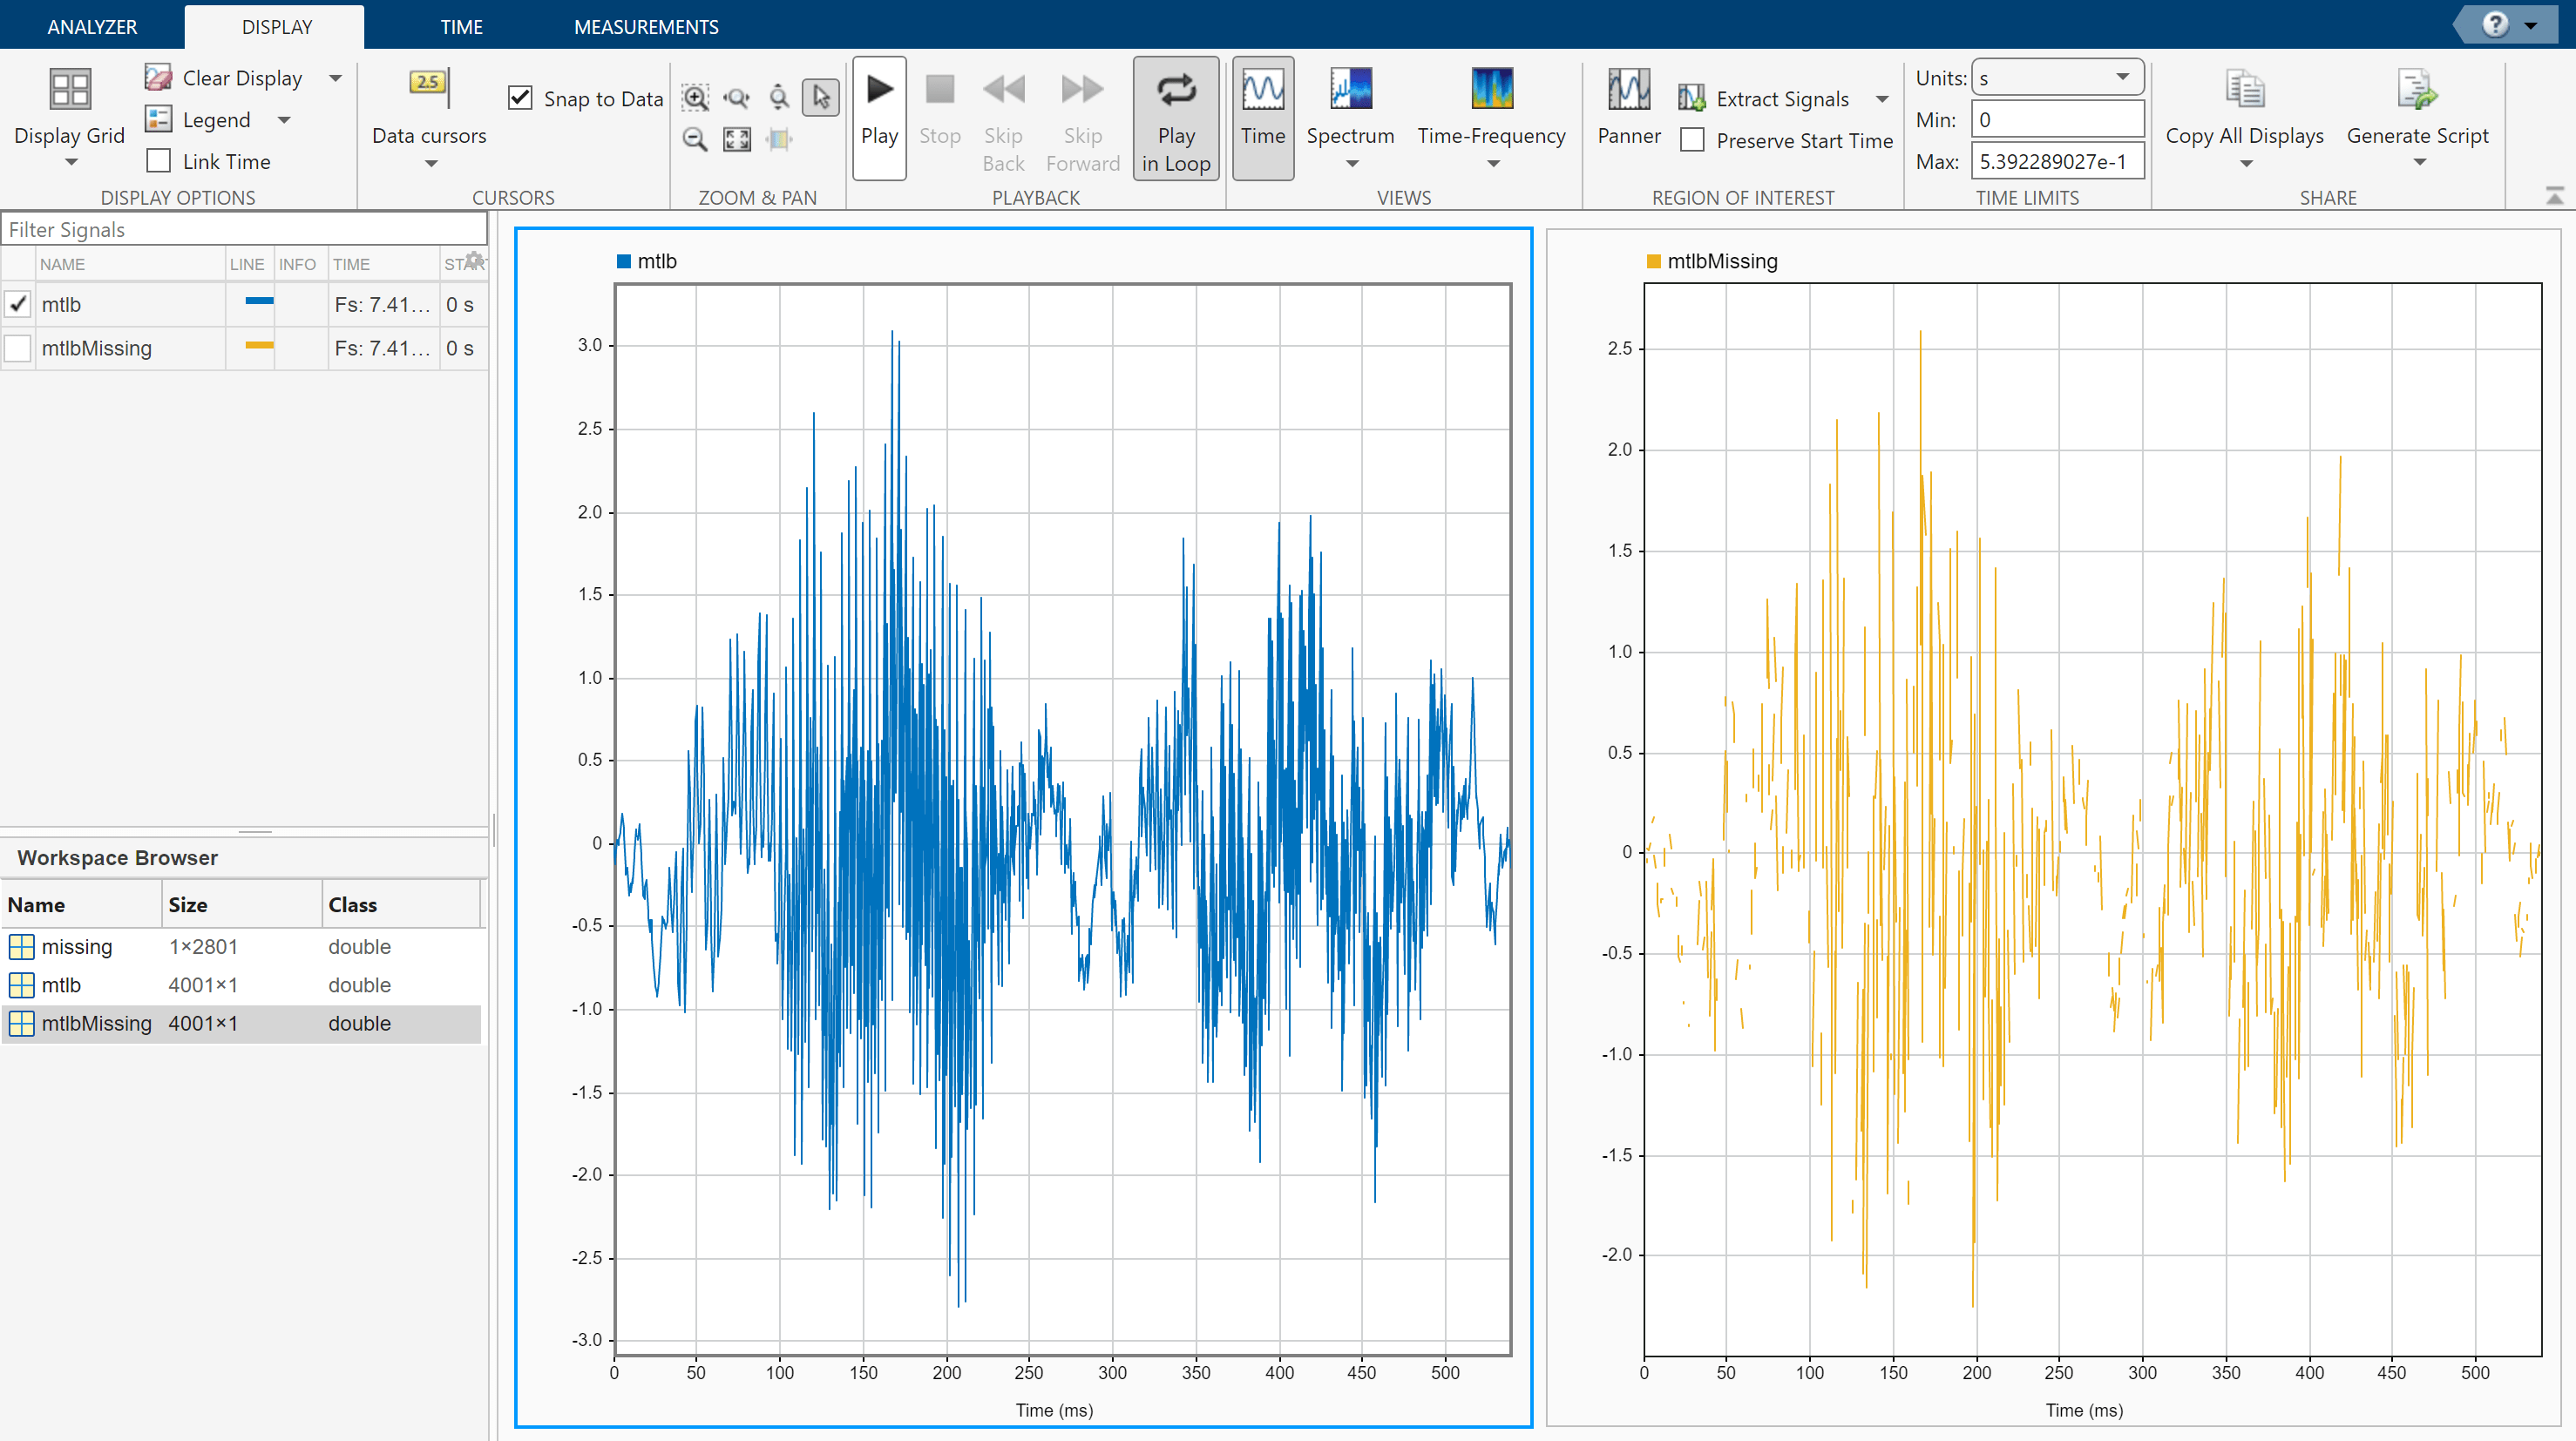Check the mtlbMissing signal checkbox
The height and width of the screenshot is (1441, 2576).
coord(18,348)
